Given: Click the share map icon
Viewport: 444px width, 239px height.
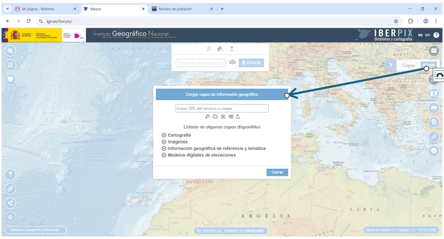Looking at the screenshot, I should (10, 202).
